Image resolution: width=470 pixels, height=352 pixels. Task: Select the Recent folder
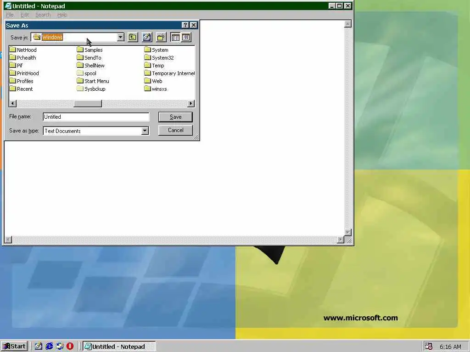21,88
